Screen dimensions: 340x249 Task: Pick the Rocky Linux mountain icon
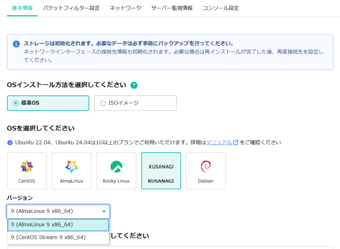(x=116, y=166)
